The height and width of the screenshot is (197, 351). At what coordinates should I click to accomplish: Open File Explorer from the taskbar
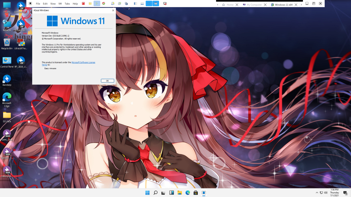pyautogui.click(x=180, y=193)
